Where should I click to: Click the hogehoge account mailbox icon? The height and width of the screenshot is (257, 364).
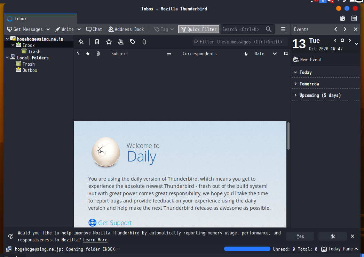[x=13, y=39]
